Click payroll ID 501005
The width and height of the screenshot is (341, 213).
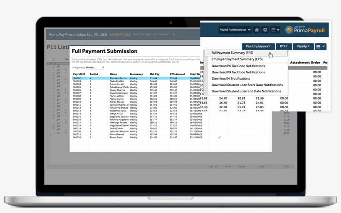(77, 87)
